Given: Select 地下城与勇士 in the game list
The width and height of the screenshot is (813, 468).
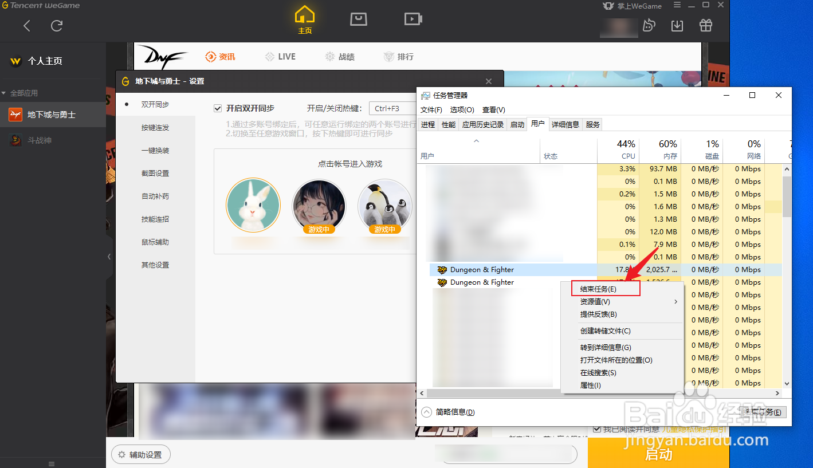Looking at the screenshot, I should [x=53, y=115].
